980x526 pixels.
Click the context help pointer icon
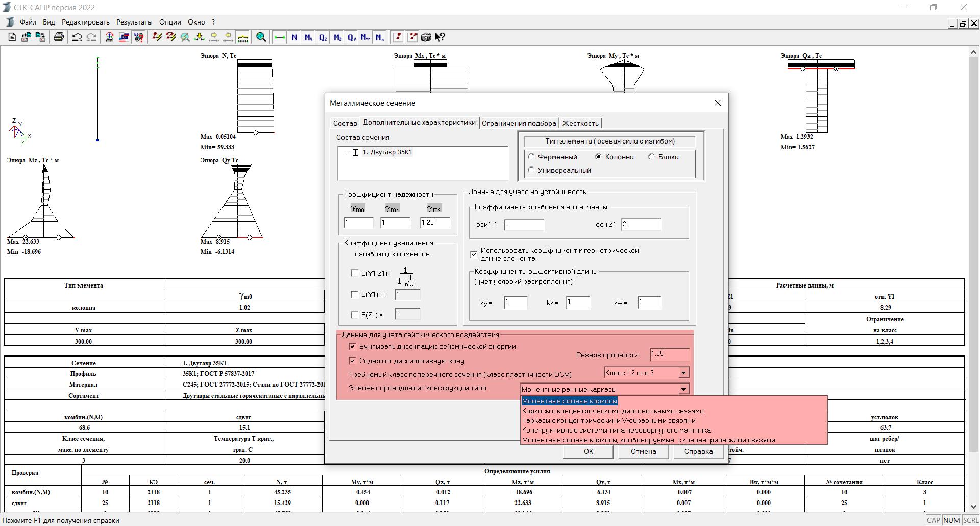[x=440, y=37]
